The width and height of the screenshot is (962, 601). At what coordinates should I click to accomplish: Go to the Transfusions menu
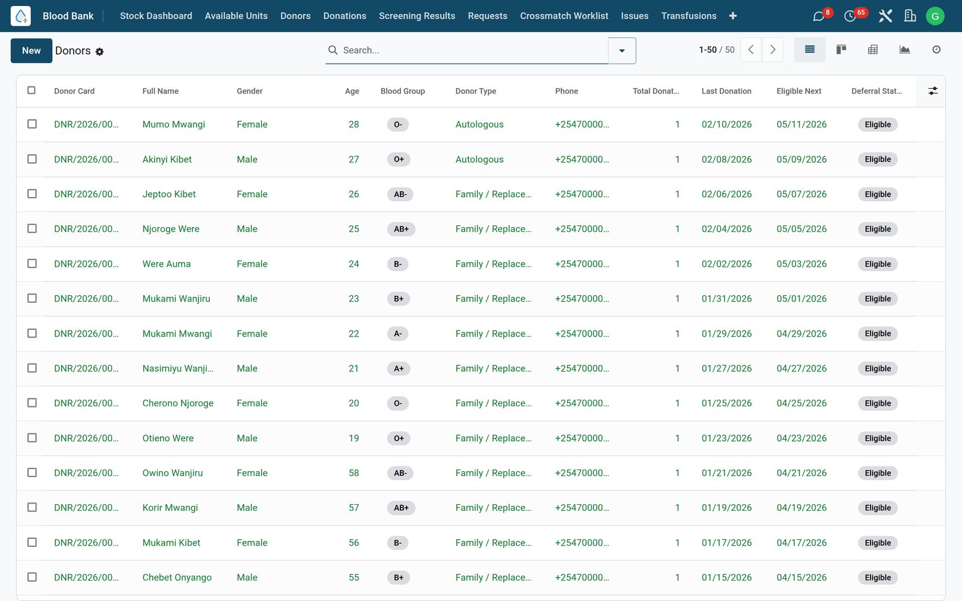pyautogui.click(x=688, y=16)
